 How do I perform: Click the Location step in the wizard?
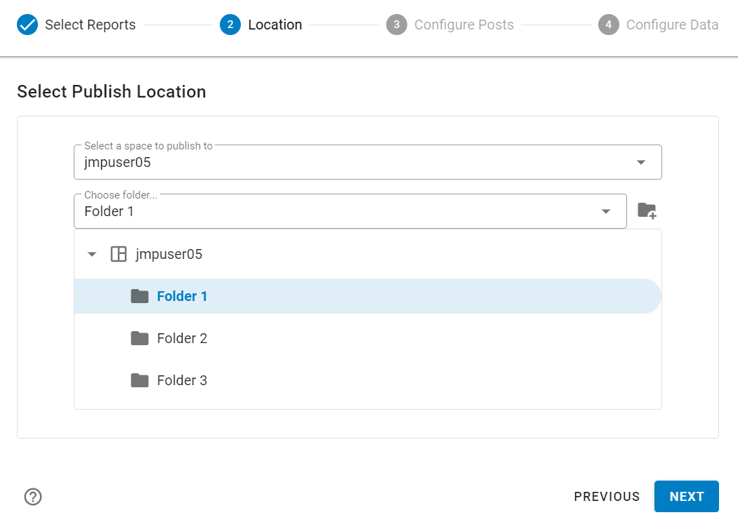click(275, 24)
